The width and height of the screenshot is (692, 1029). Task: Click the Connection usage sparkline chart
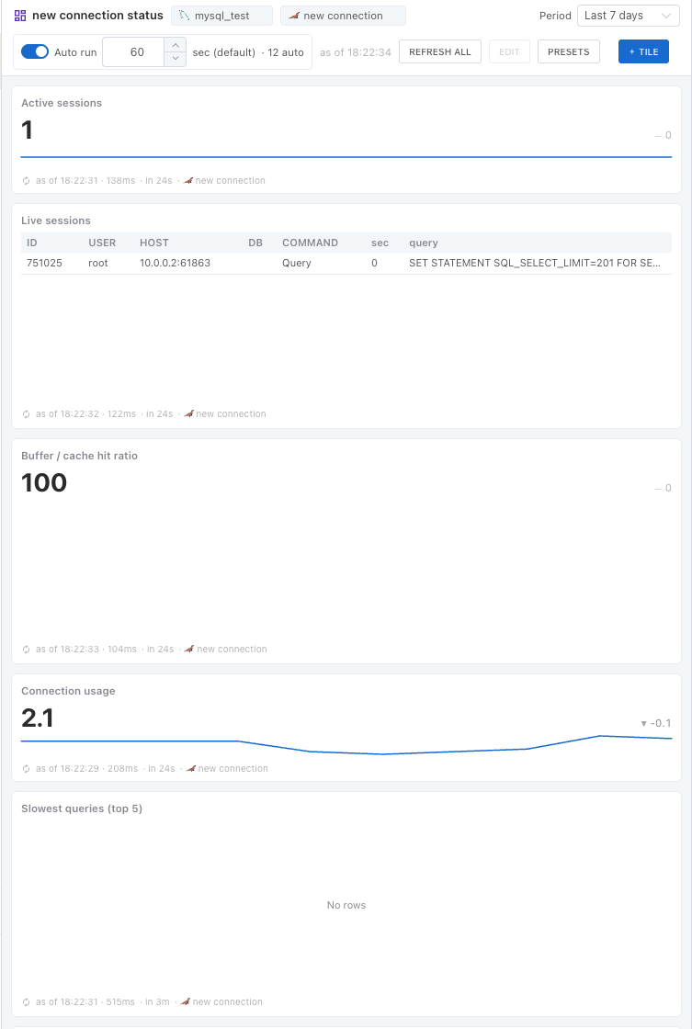point(346,745)
